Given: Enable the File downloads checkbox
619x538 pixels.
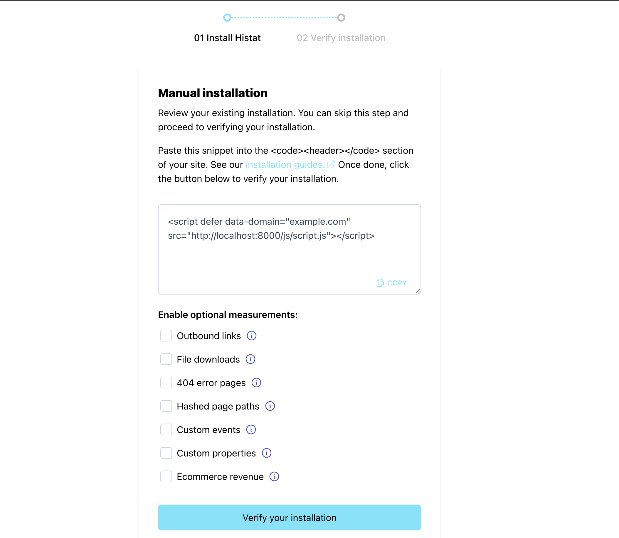Looking at the screenshot, I should [165, 359].
